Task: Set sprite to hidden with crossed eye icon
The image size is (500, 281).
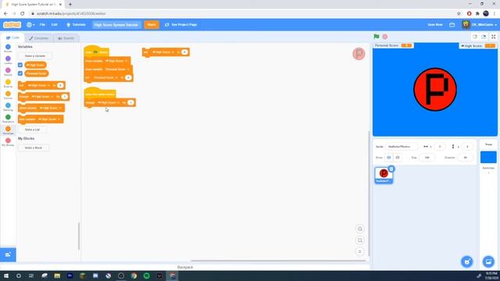Action: (x=398, y=158)
